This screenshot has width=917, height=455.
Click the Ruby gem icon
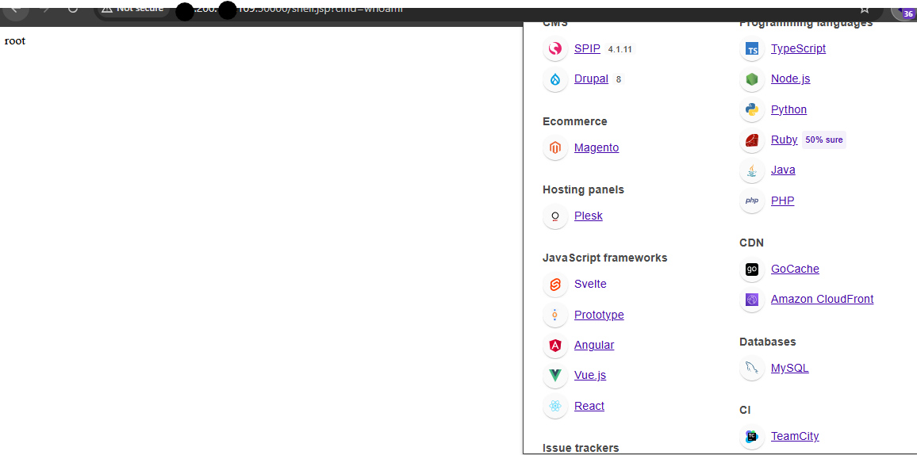[x=752, y=140]
